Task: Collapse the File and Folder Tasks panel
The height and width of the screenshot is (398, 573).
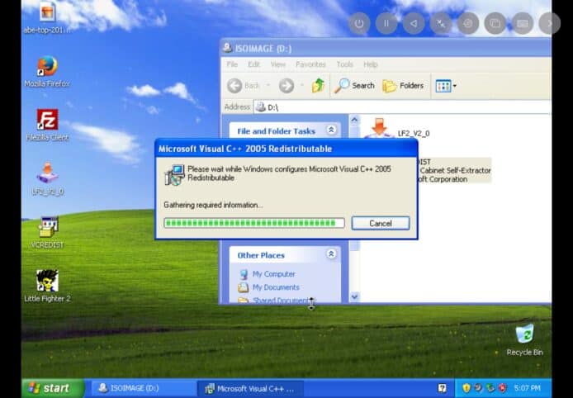Action: point(331,130)
